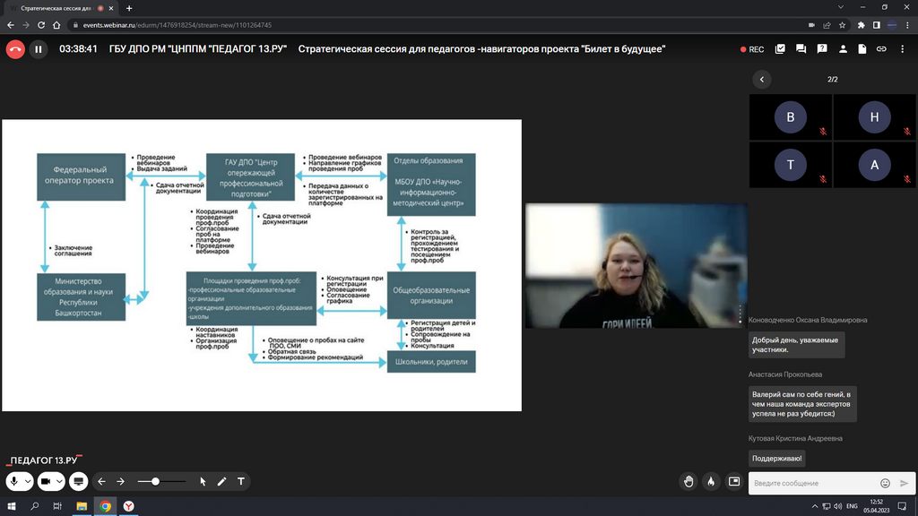The image size is (918, 516).
Task: Open the tab search chevron in the title bar
Action: pos(841,7)
